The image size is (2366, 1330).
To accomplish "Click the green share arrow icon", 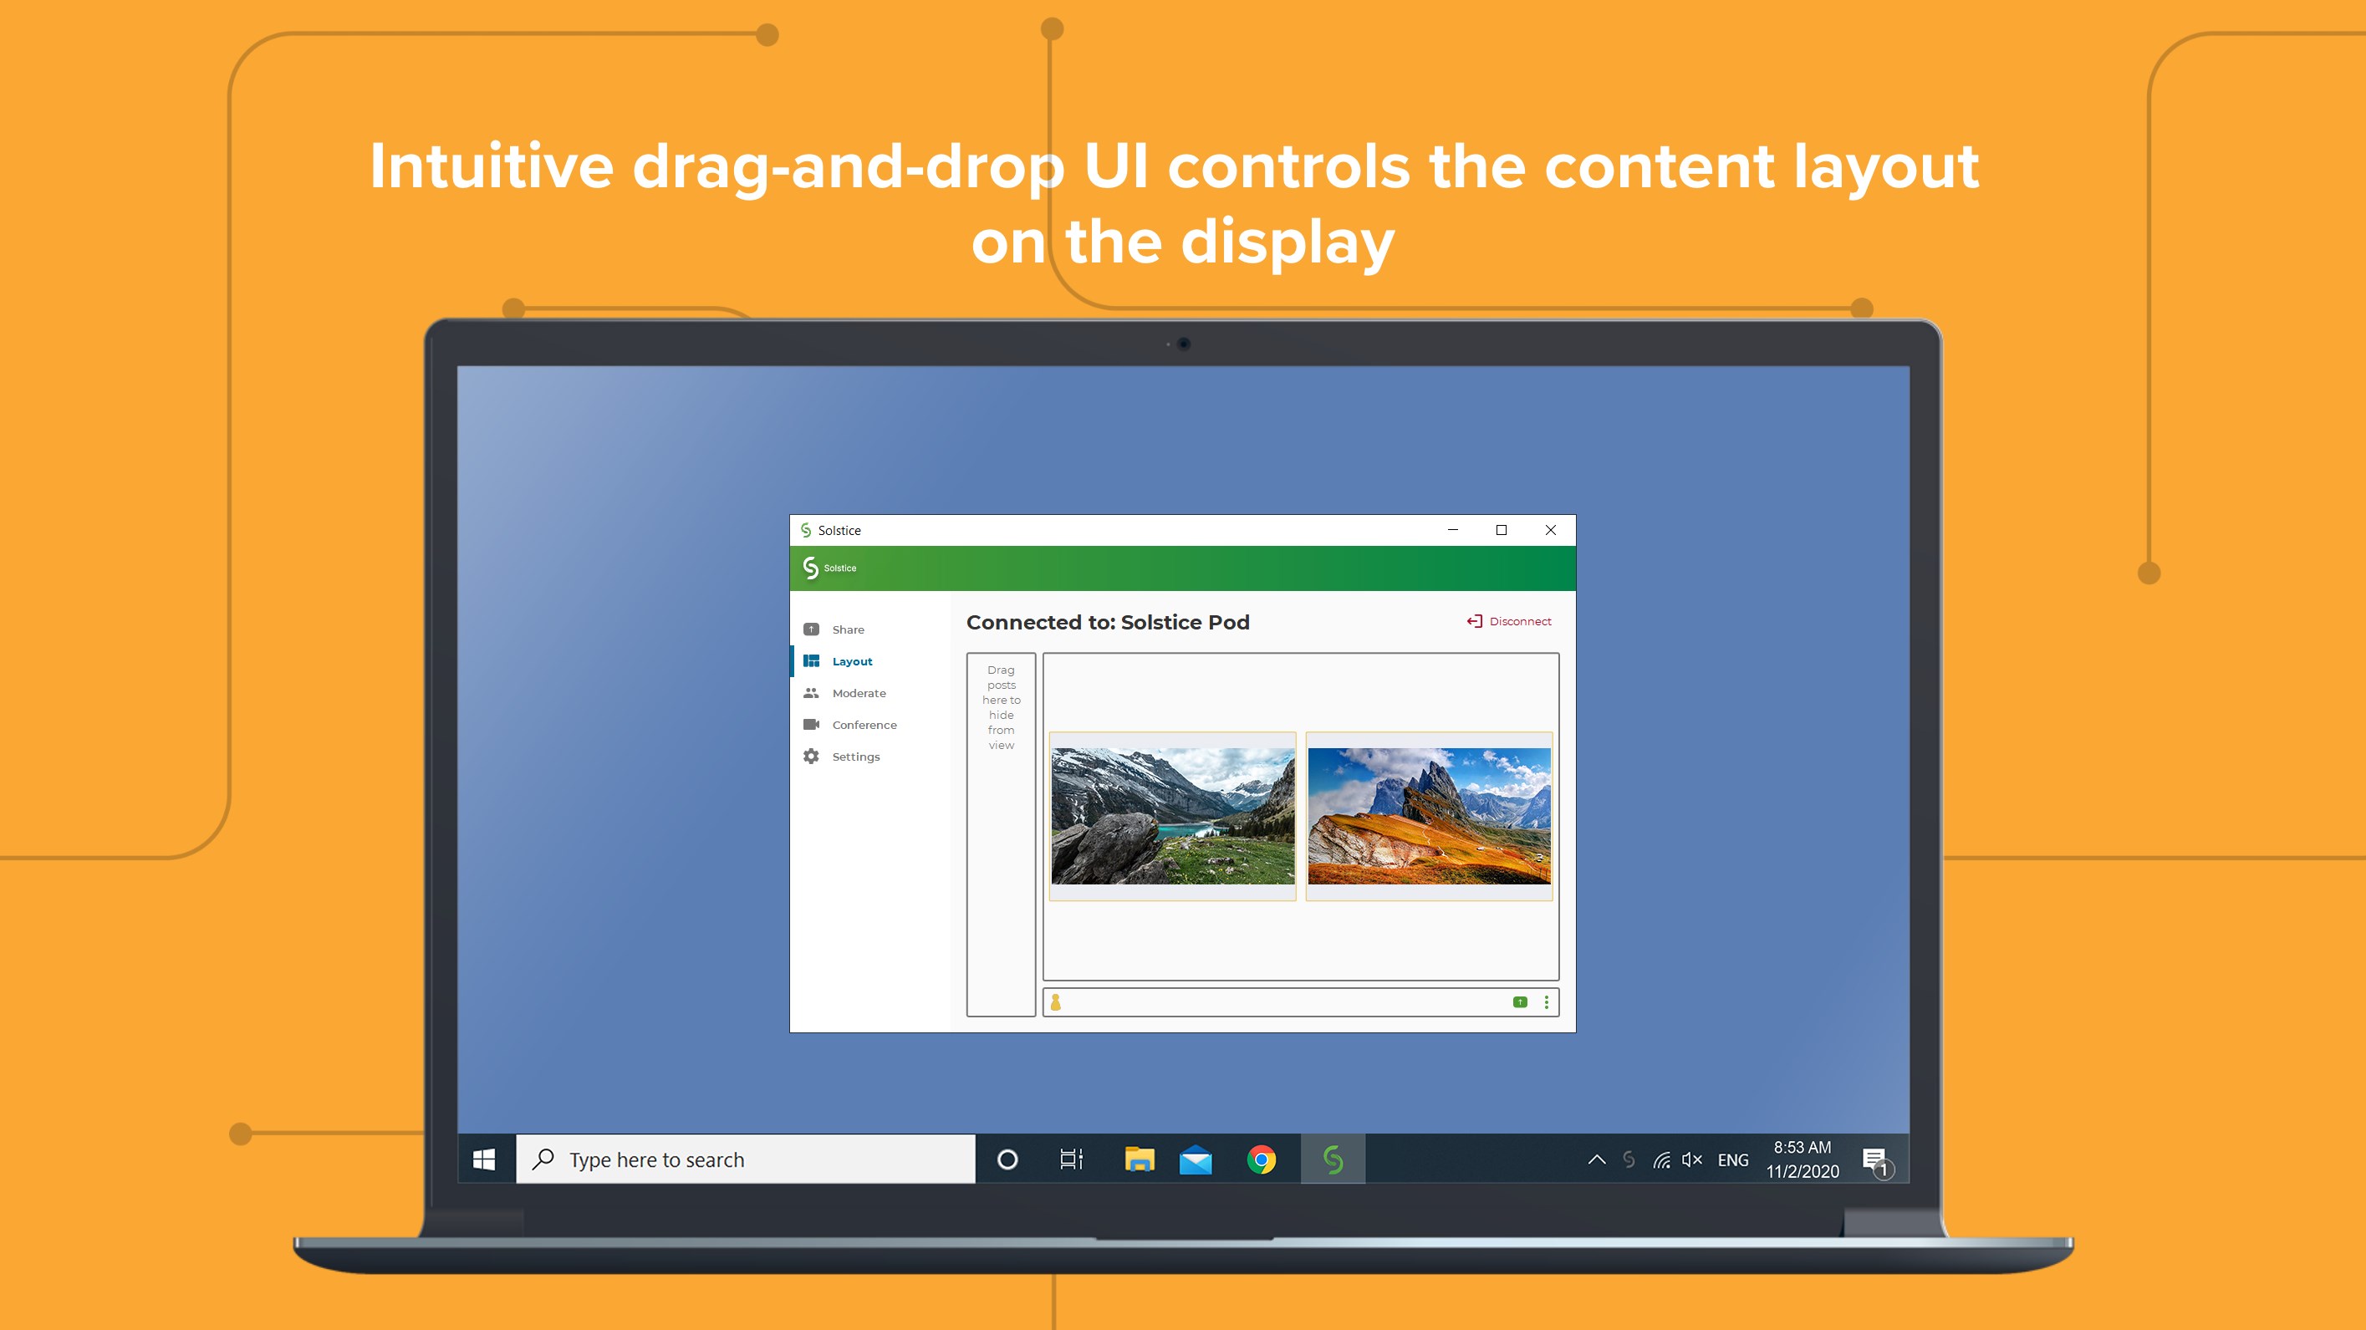I will 1519,1003.
